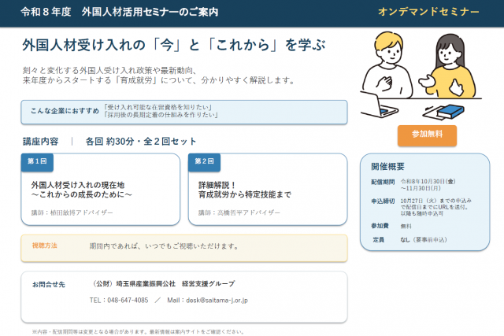Click the 開催概要 heading
This screenshot has height=336, width=504.
(x=388, y=166)
